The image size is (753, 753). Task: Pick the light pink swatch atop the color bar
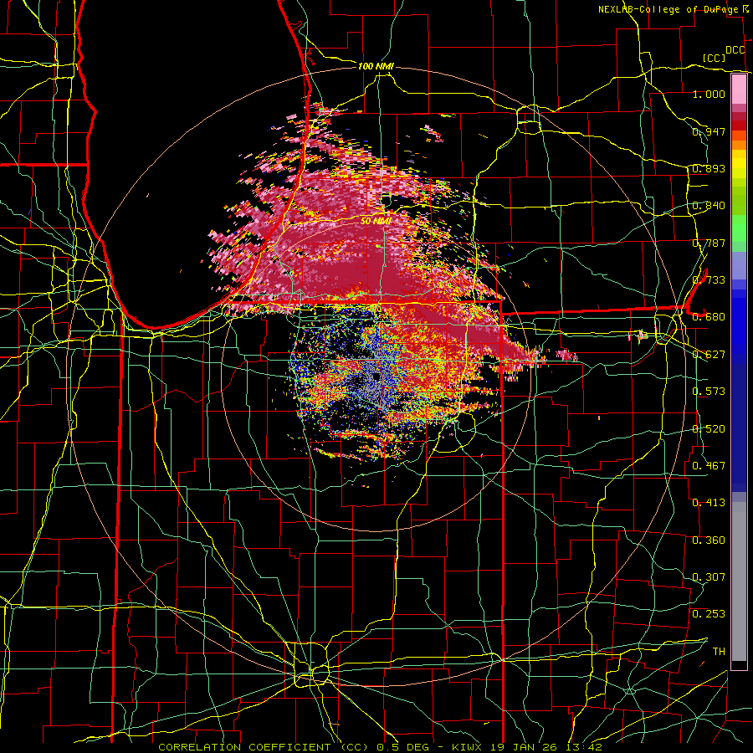click(739, 89)
